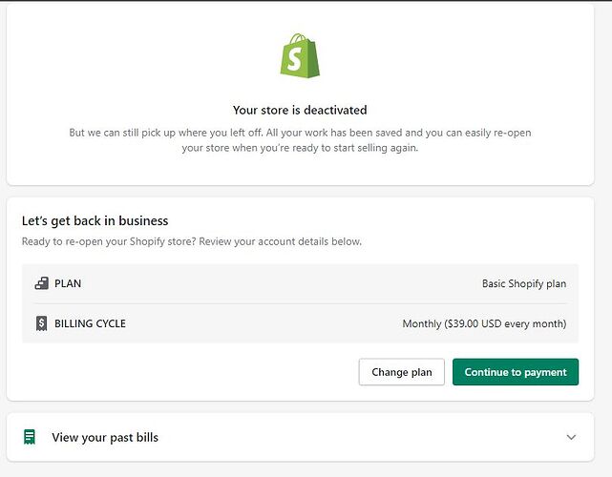Viewport: 612px width, 477px height.
Task: Click the Shopify bag logo
Action: click(x=300, y=56)
